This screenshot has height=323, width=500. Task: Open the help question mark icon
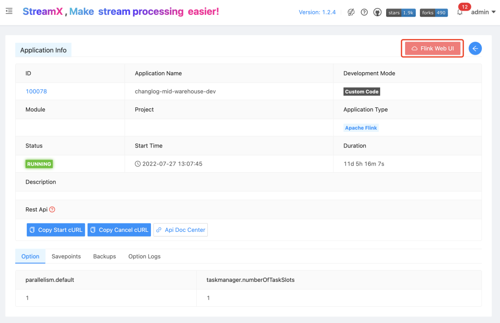point(364,12)
